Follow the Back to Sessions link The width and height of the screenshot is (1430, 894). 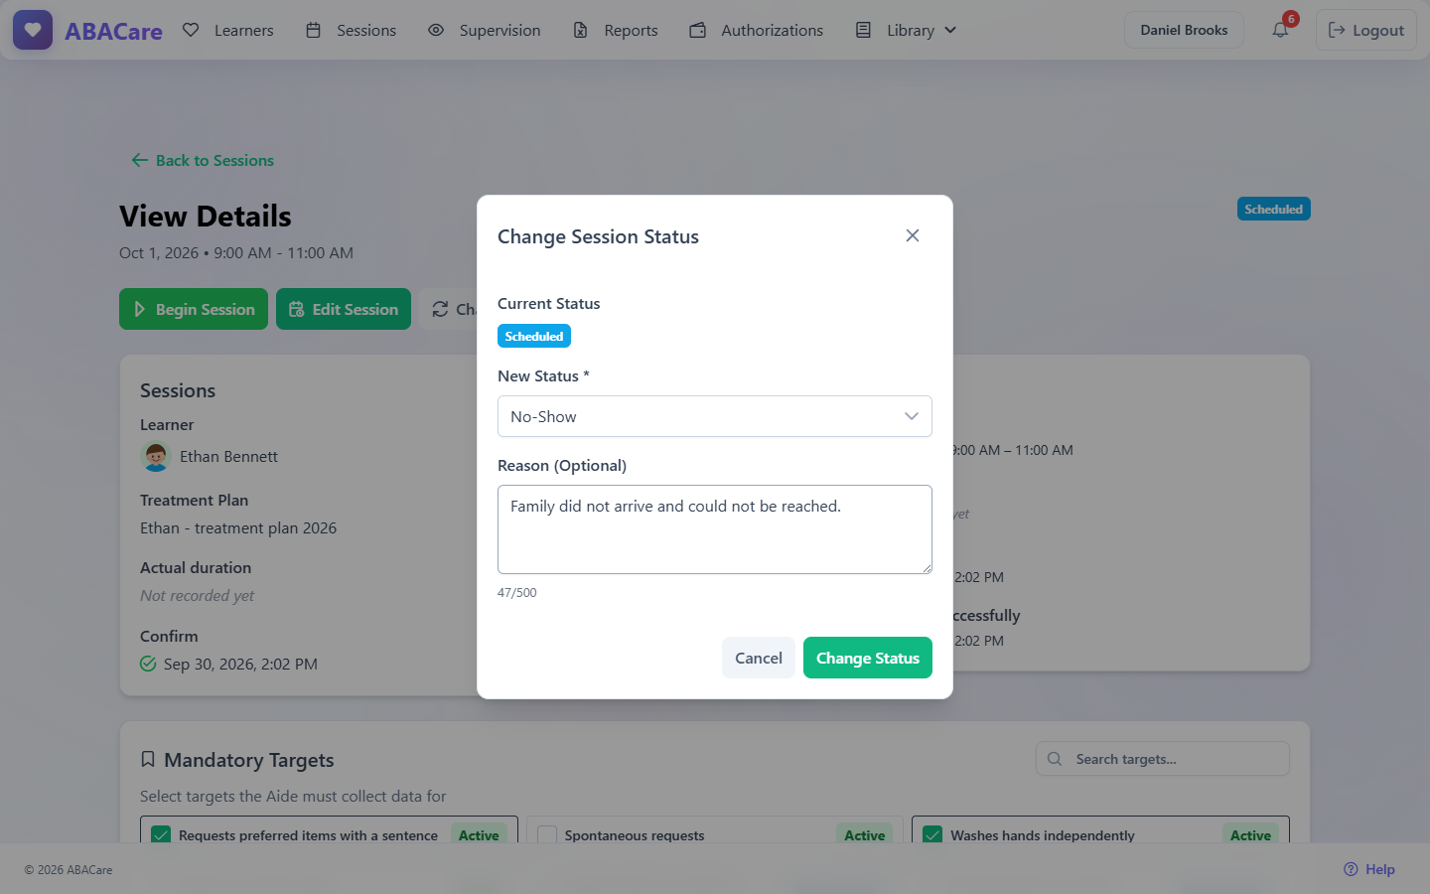click(x=203, y=160)
